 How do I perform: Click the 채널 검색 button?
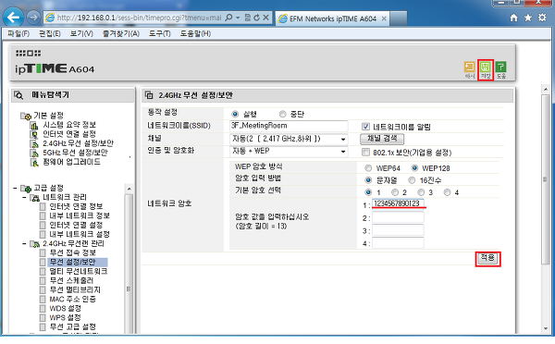[382, 139]
